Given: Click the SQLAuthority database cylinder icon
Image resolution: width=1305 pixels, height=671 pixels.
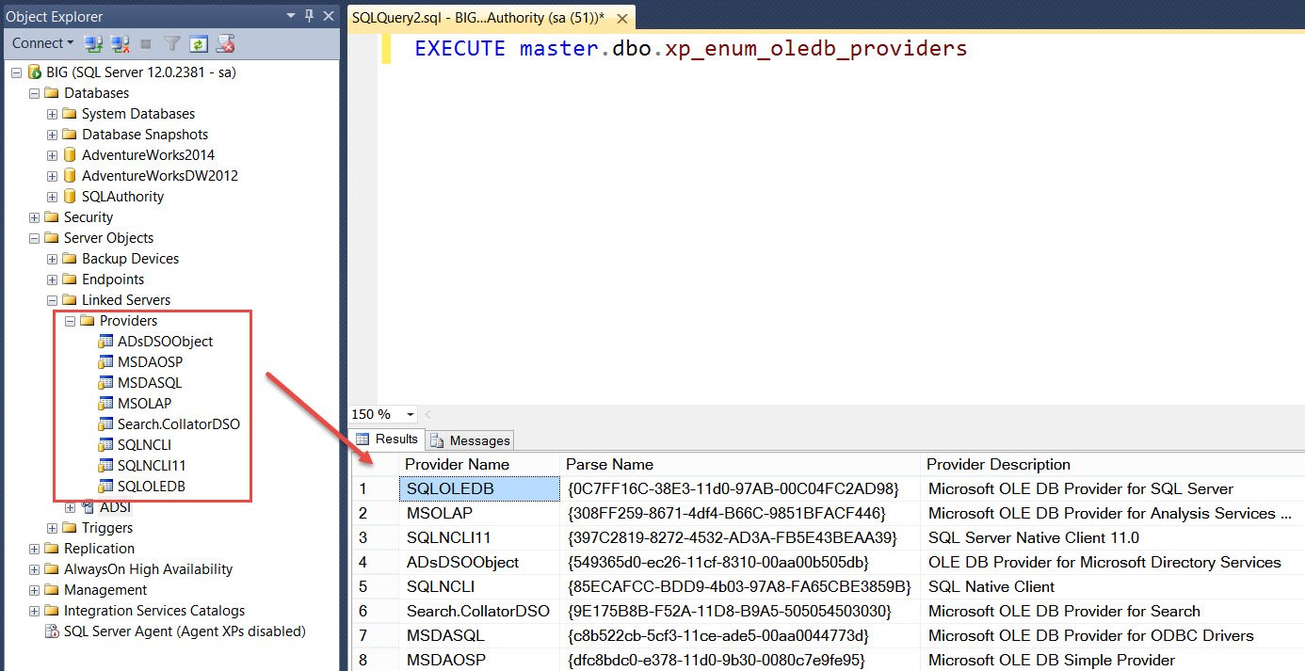Looking at the screenshot, I should (69, 197).
